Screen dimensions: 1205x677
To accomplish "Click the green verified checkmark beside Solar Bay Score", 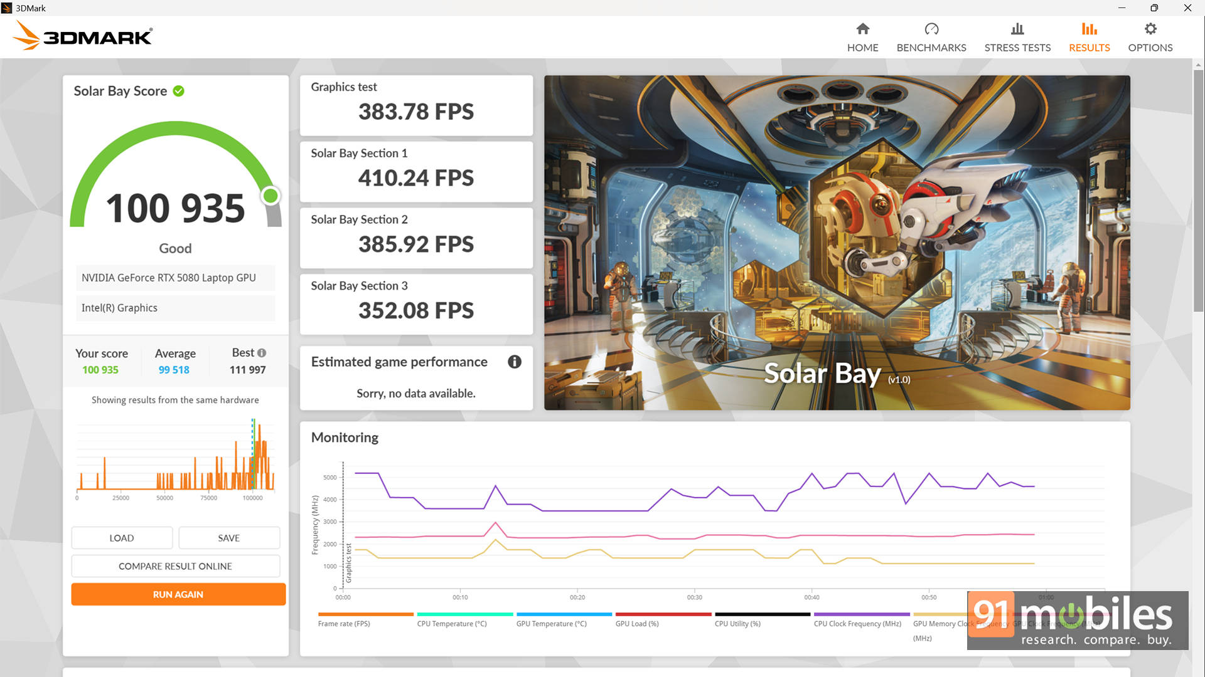I will coord(179,91).
